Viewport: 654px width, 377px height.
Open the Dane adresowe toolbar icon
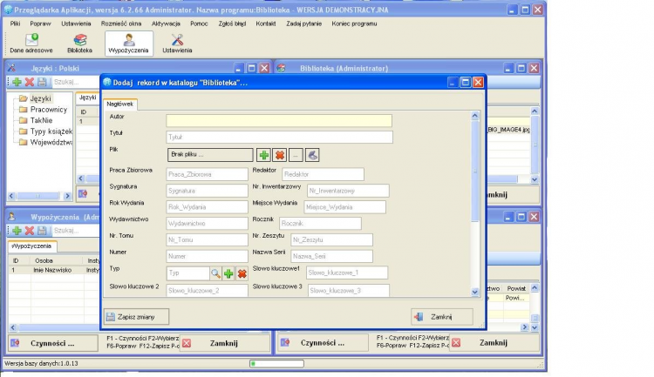point(31,44)
